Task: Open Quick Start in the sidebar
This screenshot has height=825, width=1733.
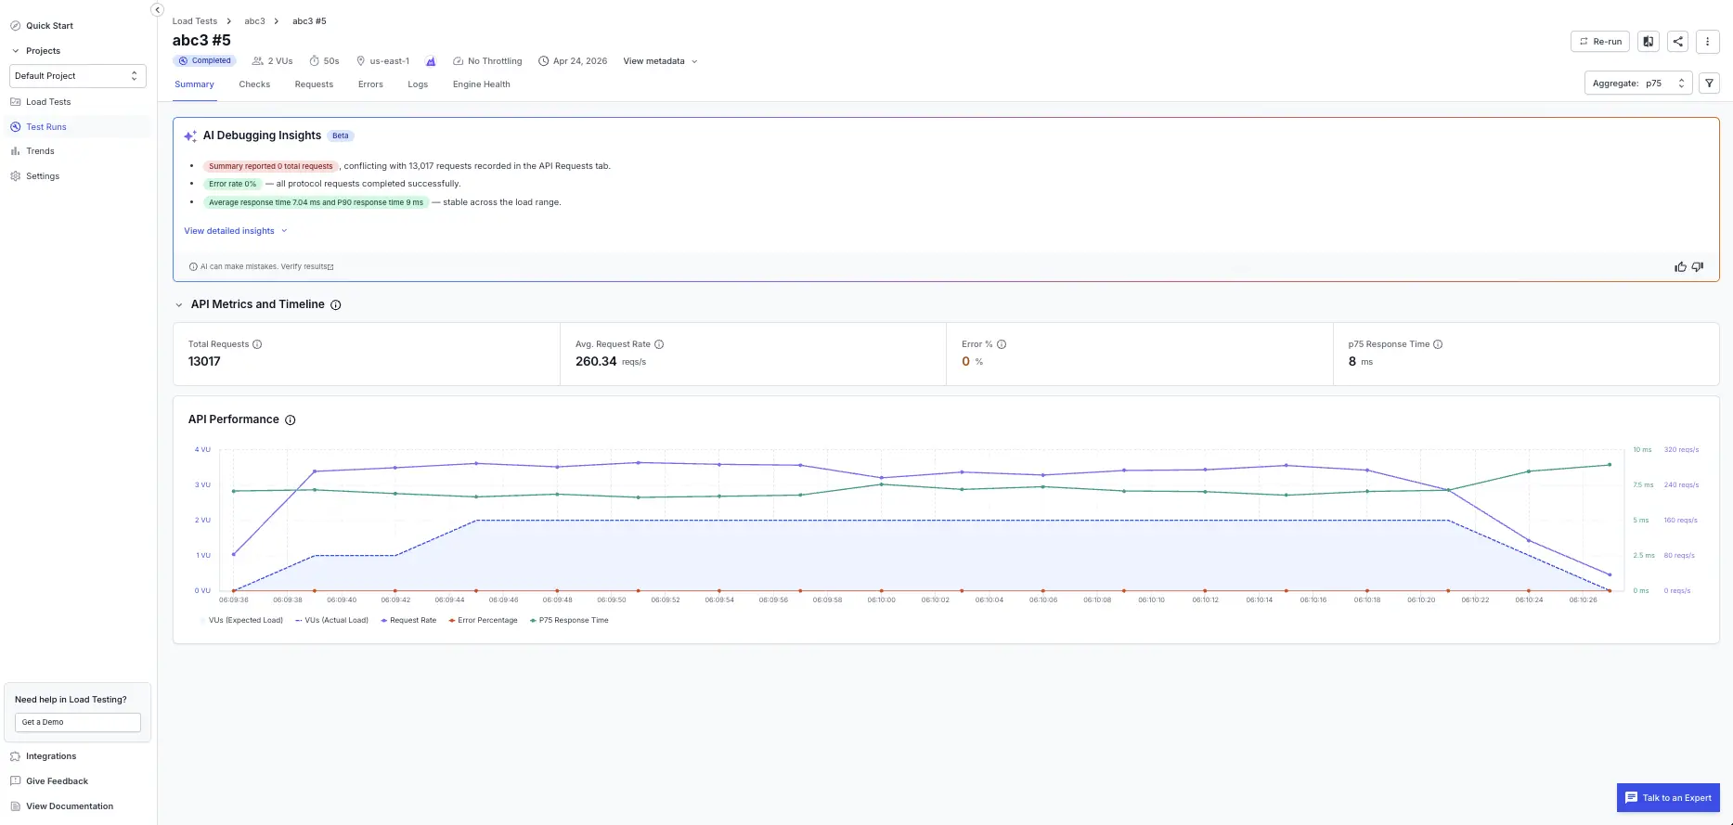Action: [42, 26]
